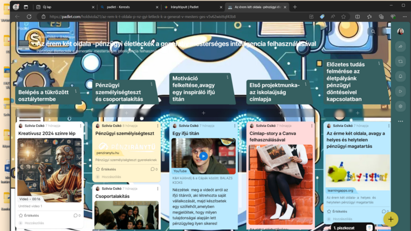Open Címlap-story a Canva post menu
The height and width of the screenshot is (231, 411).
(x=312, y=126)
